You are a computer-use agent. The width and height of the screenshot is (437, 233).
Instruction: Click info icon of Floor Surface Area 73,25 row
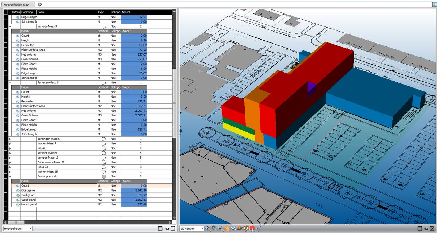pyautogui.click(x=18, y=50)
